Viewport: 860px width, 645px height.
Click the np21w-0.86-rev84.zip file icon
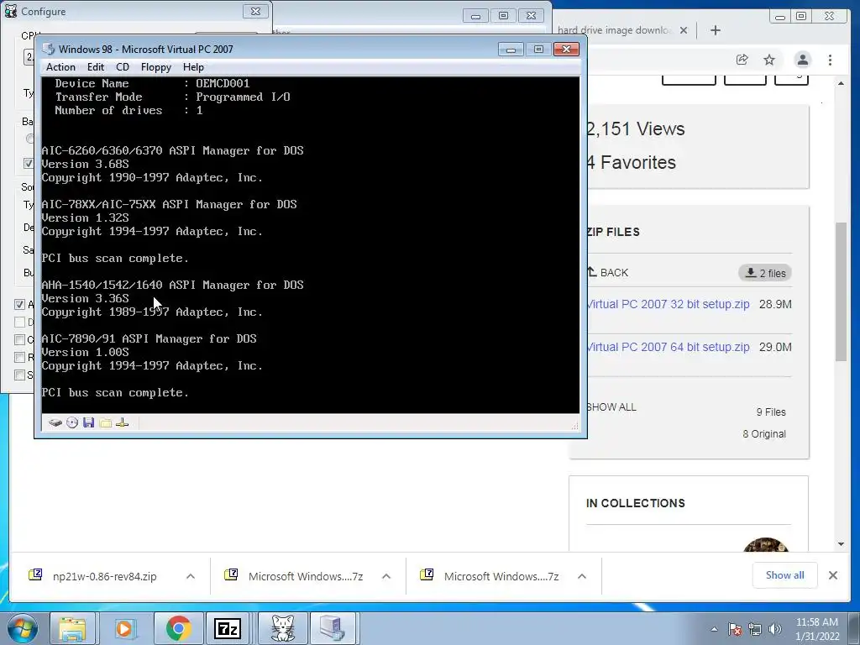coord(35,574)
